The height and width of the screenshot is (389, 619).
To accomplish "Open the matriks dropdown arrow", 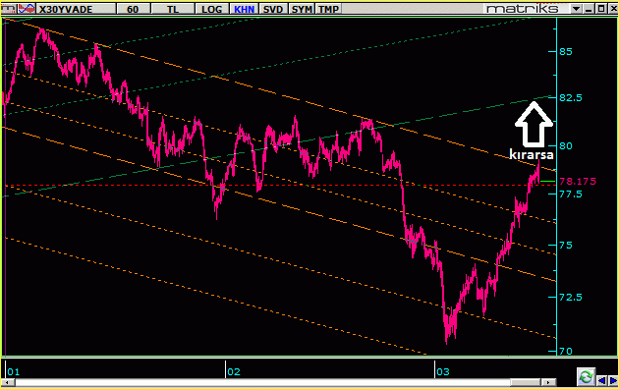I will [577, 9].
